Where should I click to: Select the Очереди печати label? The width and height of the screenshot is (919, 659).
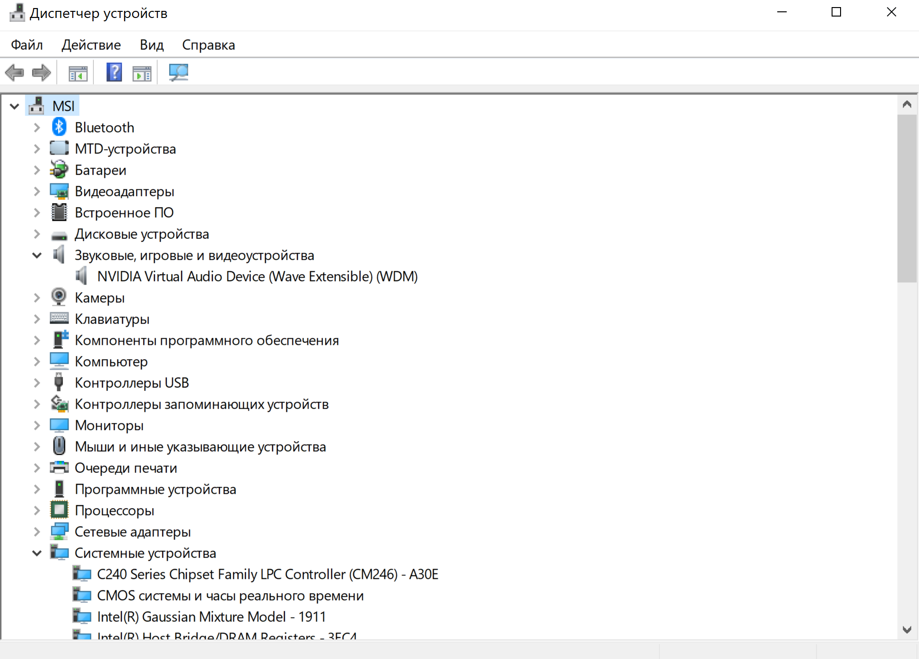126,468
